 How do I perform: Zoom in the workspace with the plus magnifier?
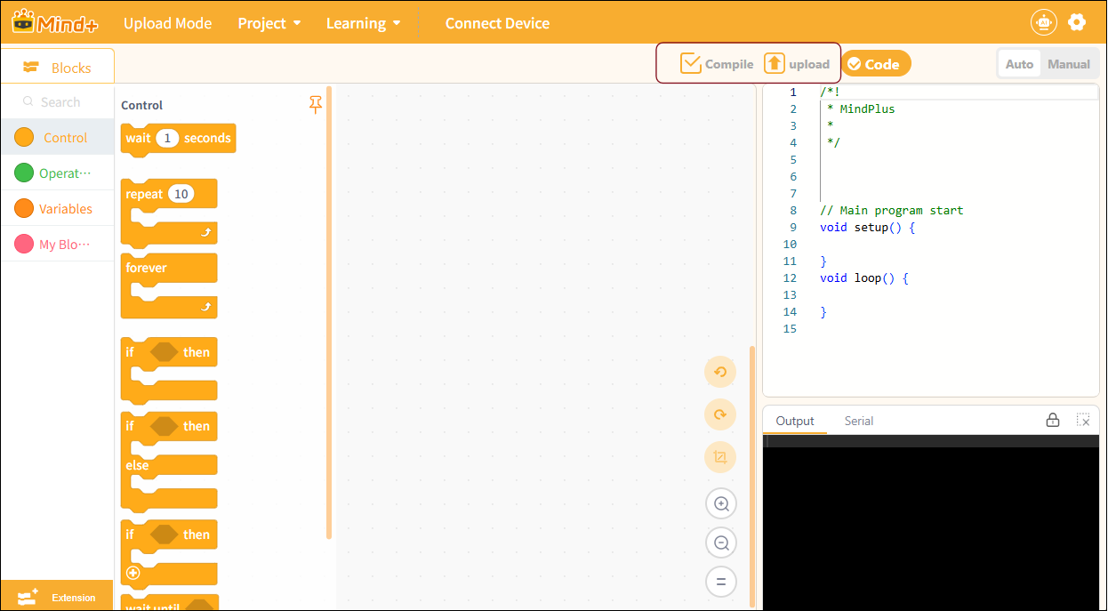tap(721, 504)
